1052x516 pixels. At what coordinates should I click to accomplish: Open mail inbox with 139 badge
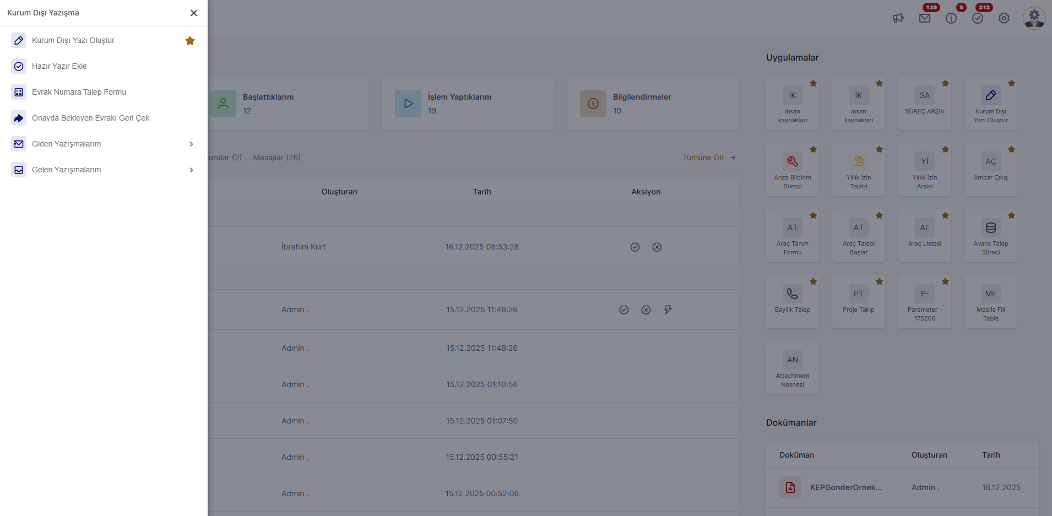[x=925, y=18]
